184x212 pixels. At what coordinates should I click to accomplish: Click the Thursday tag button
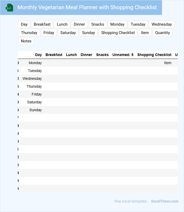tap(29, 33)
